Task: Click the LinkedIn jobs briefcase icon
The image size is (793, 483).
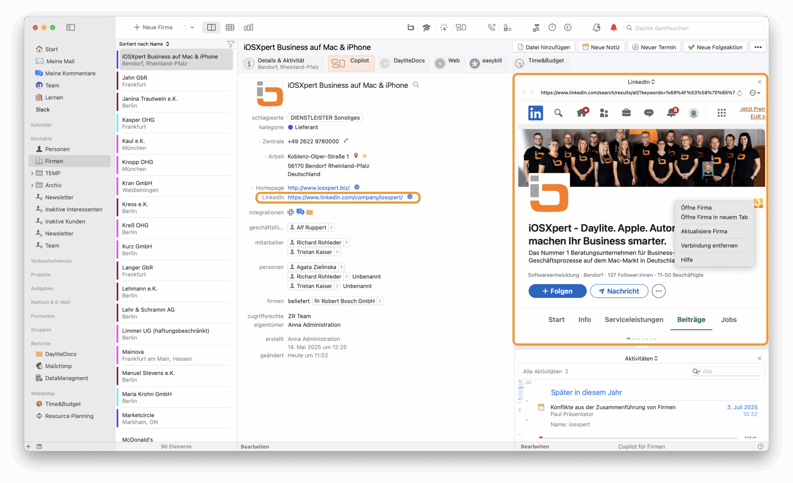Action: (626, 113)
